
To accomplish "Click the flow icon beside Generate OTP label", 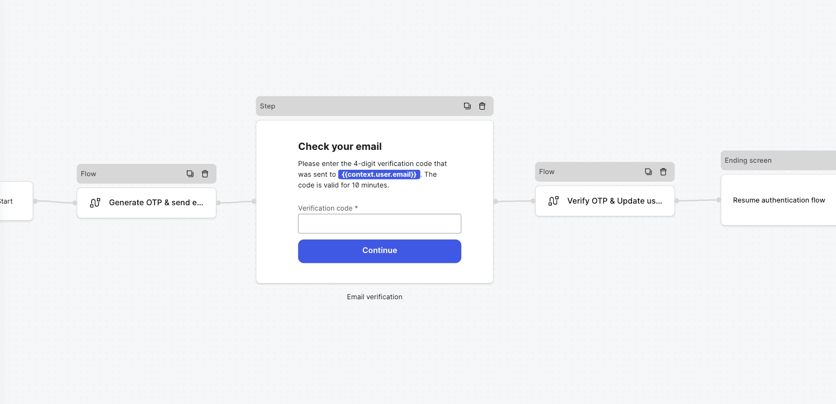I will pyautogui.click(x=95, y=203).
